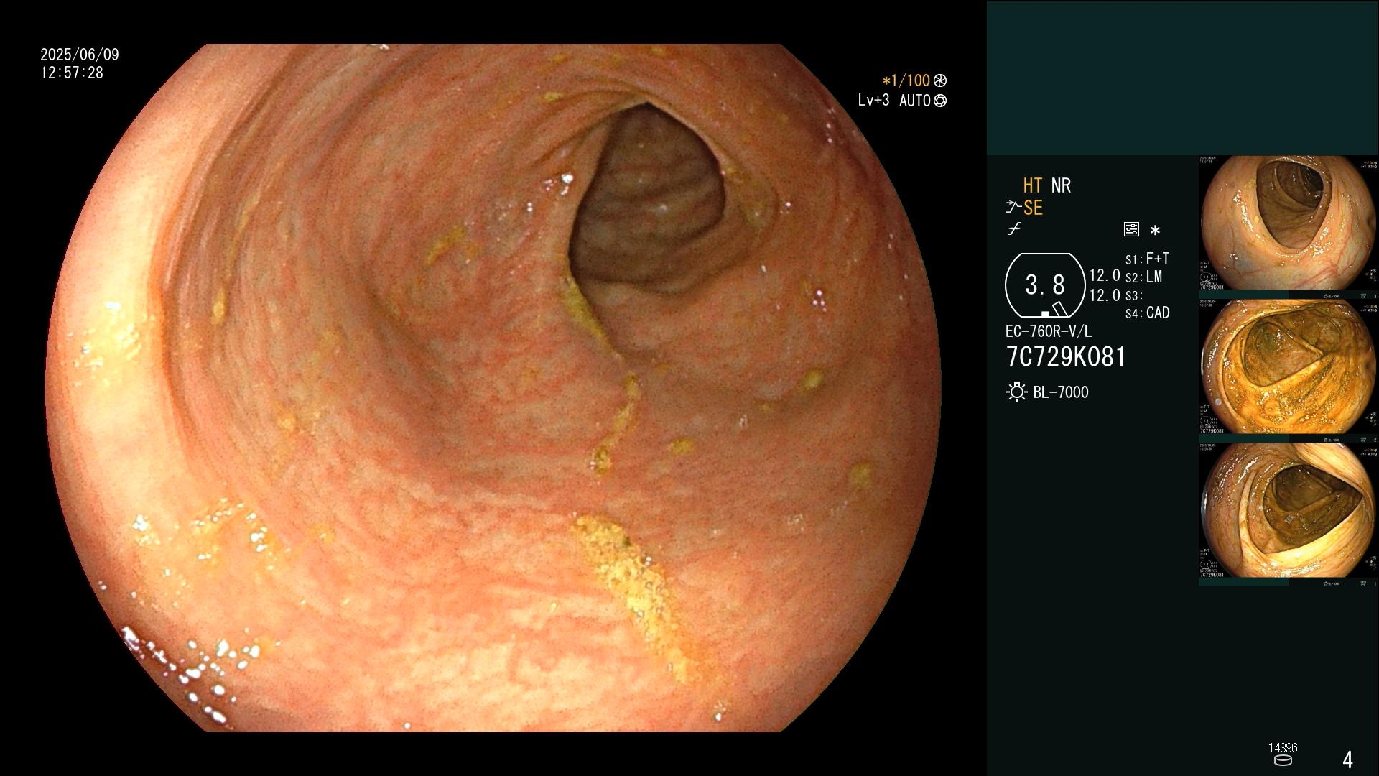Open the bottom captured endoscopy thumbnail
Screen dimensions: 1379x776
point(1289,510)
